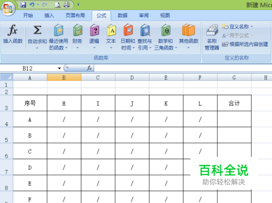
Task: Select column A header
Action: point(30,78)
